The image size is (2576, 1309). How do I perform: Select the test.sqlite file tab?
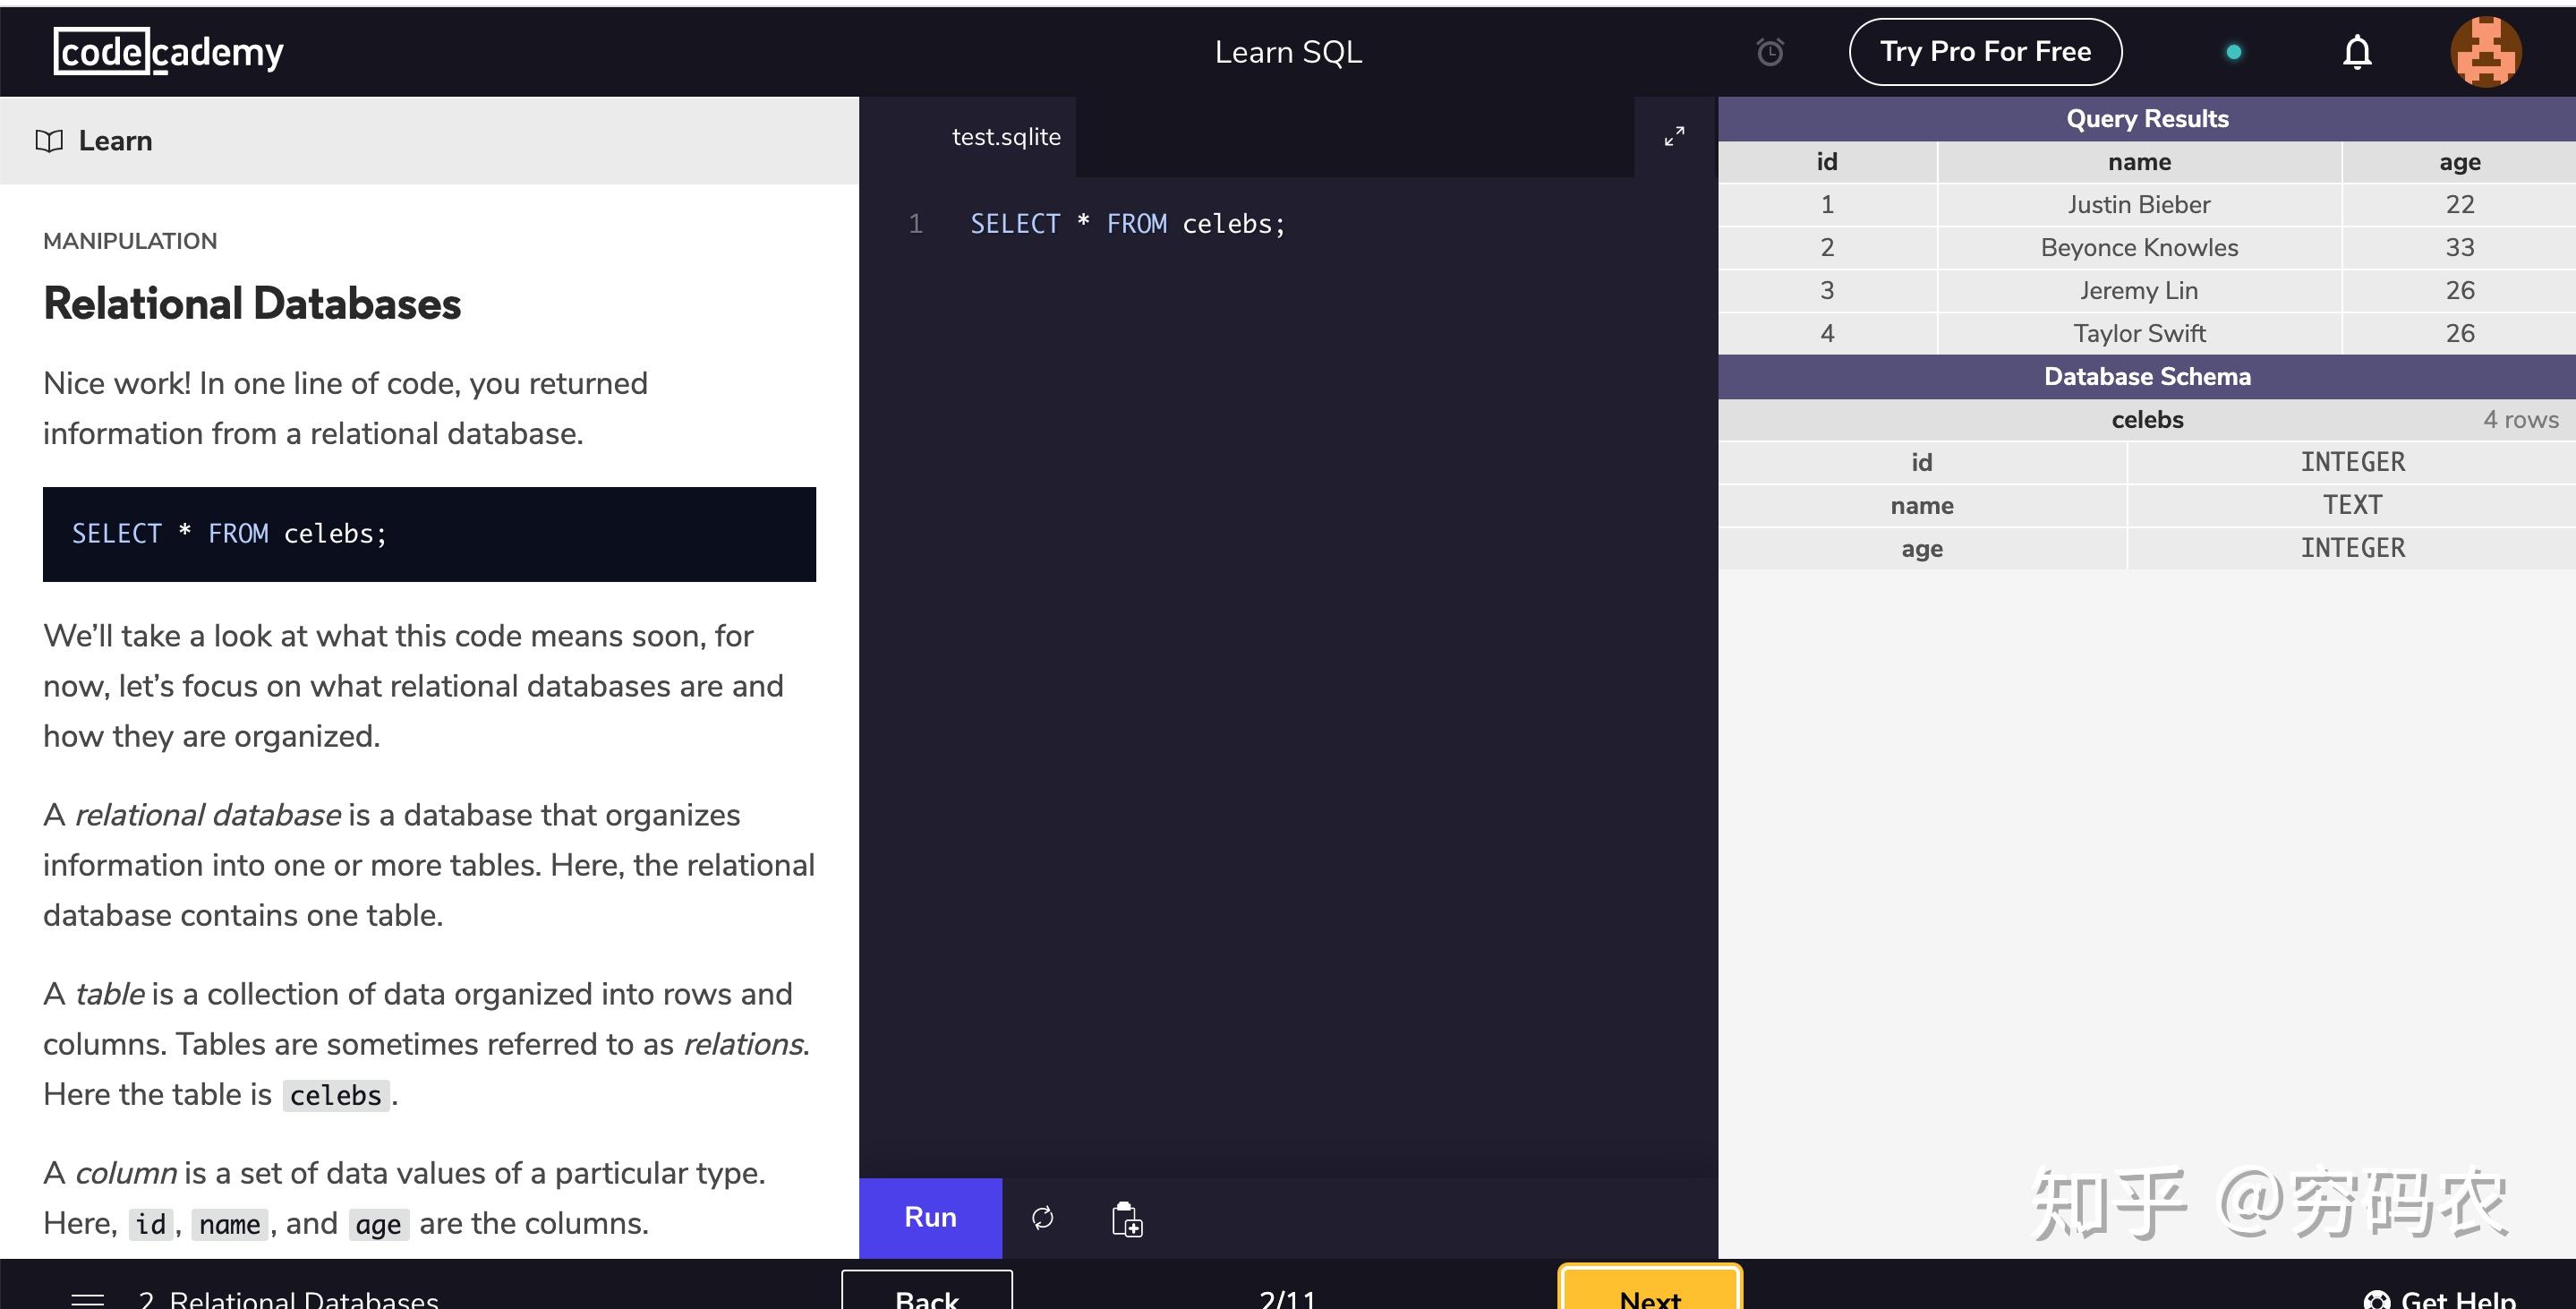1006,137
